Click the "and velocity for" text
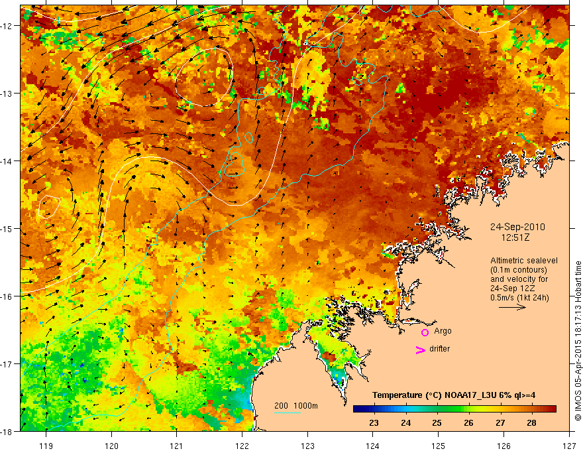583x451 pixels. (519, 279)
